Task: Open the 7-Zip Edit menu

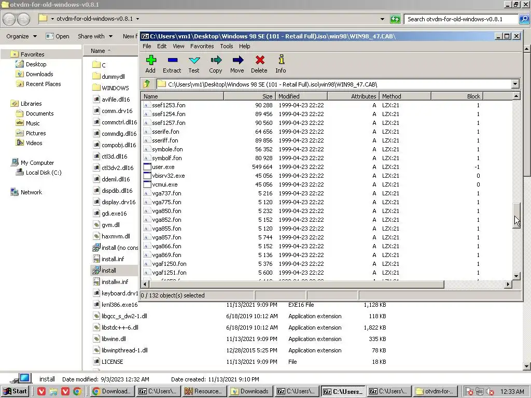Action: click(162, 46)
